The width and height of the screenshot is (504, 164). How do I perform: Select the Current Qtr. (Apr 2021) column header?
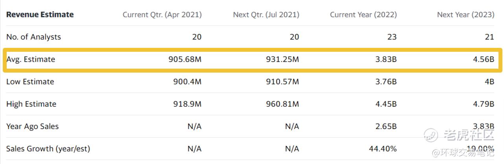(162, 15)
